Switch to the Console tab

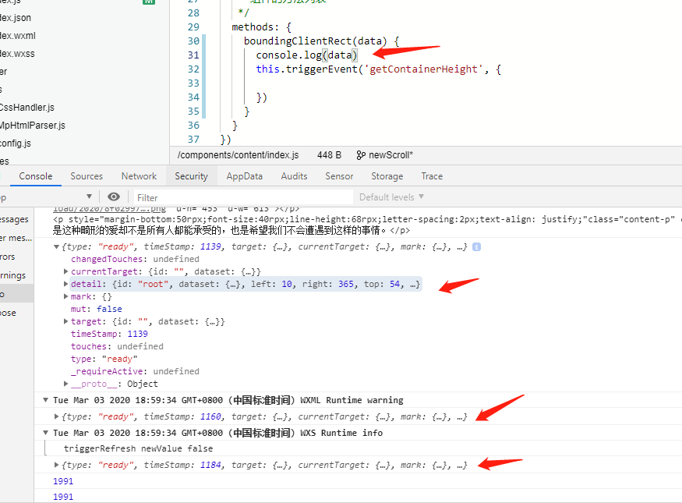(x=36, y=176)
